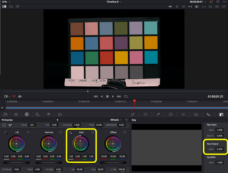Select the Key palette icon
Viewport: 228px width, 173px height.
click(221, 114)
